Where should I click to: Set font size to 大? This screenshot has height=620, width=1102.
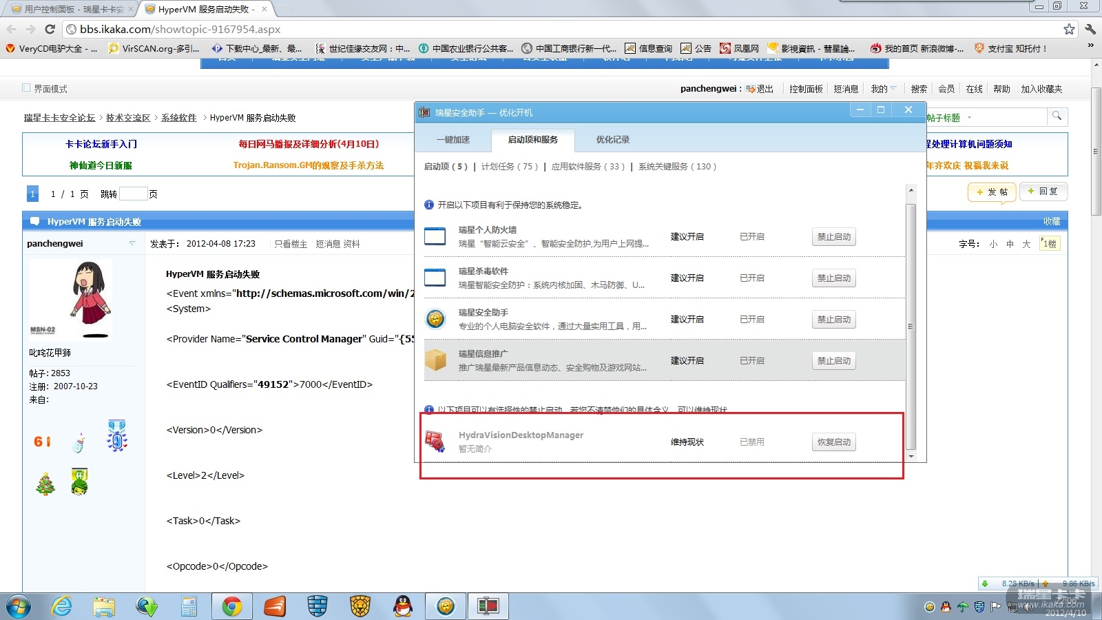[x=1026, y=244]
